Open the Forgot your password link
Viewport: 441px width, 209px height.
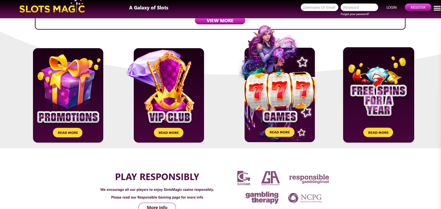pos(355,14)
